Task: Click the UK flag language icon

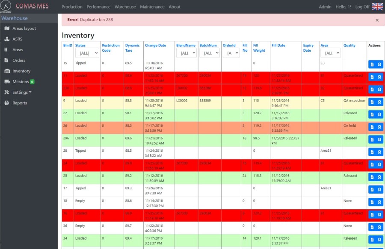Action: pyautogui.click(x=377, y=7)
